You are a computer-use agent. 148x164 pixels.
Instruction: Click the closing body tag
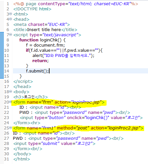pos(22,154)
